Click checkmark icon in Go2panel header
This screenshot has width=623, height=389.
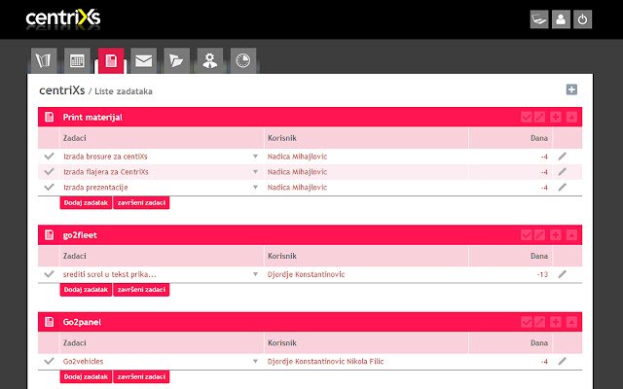[526, 322]
